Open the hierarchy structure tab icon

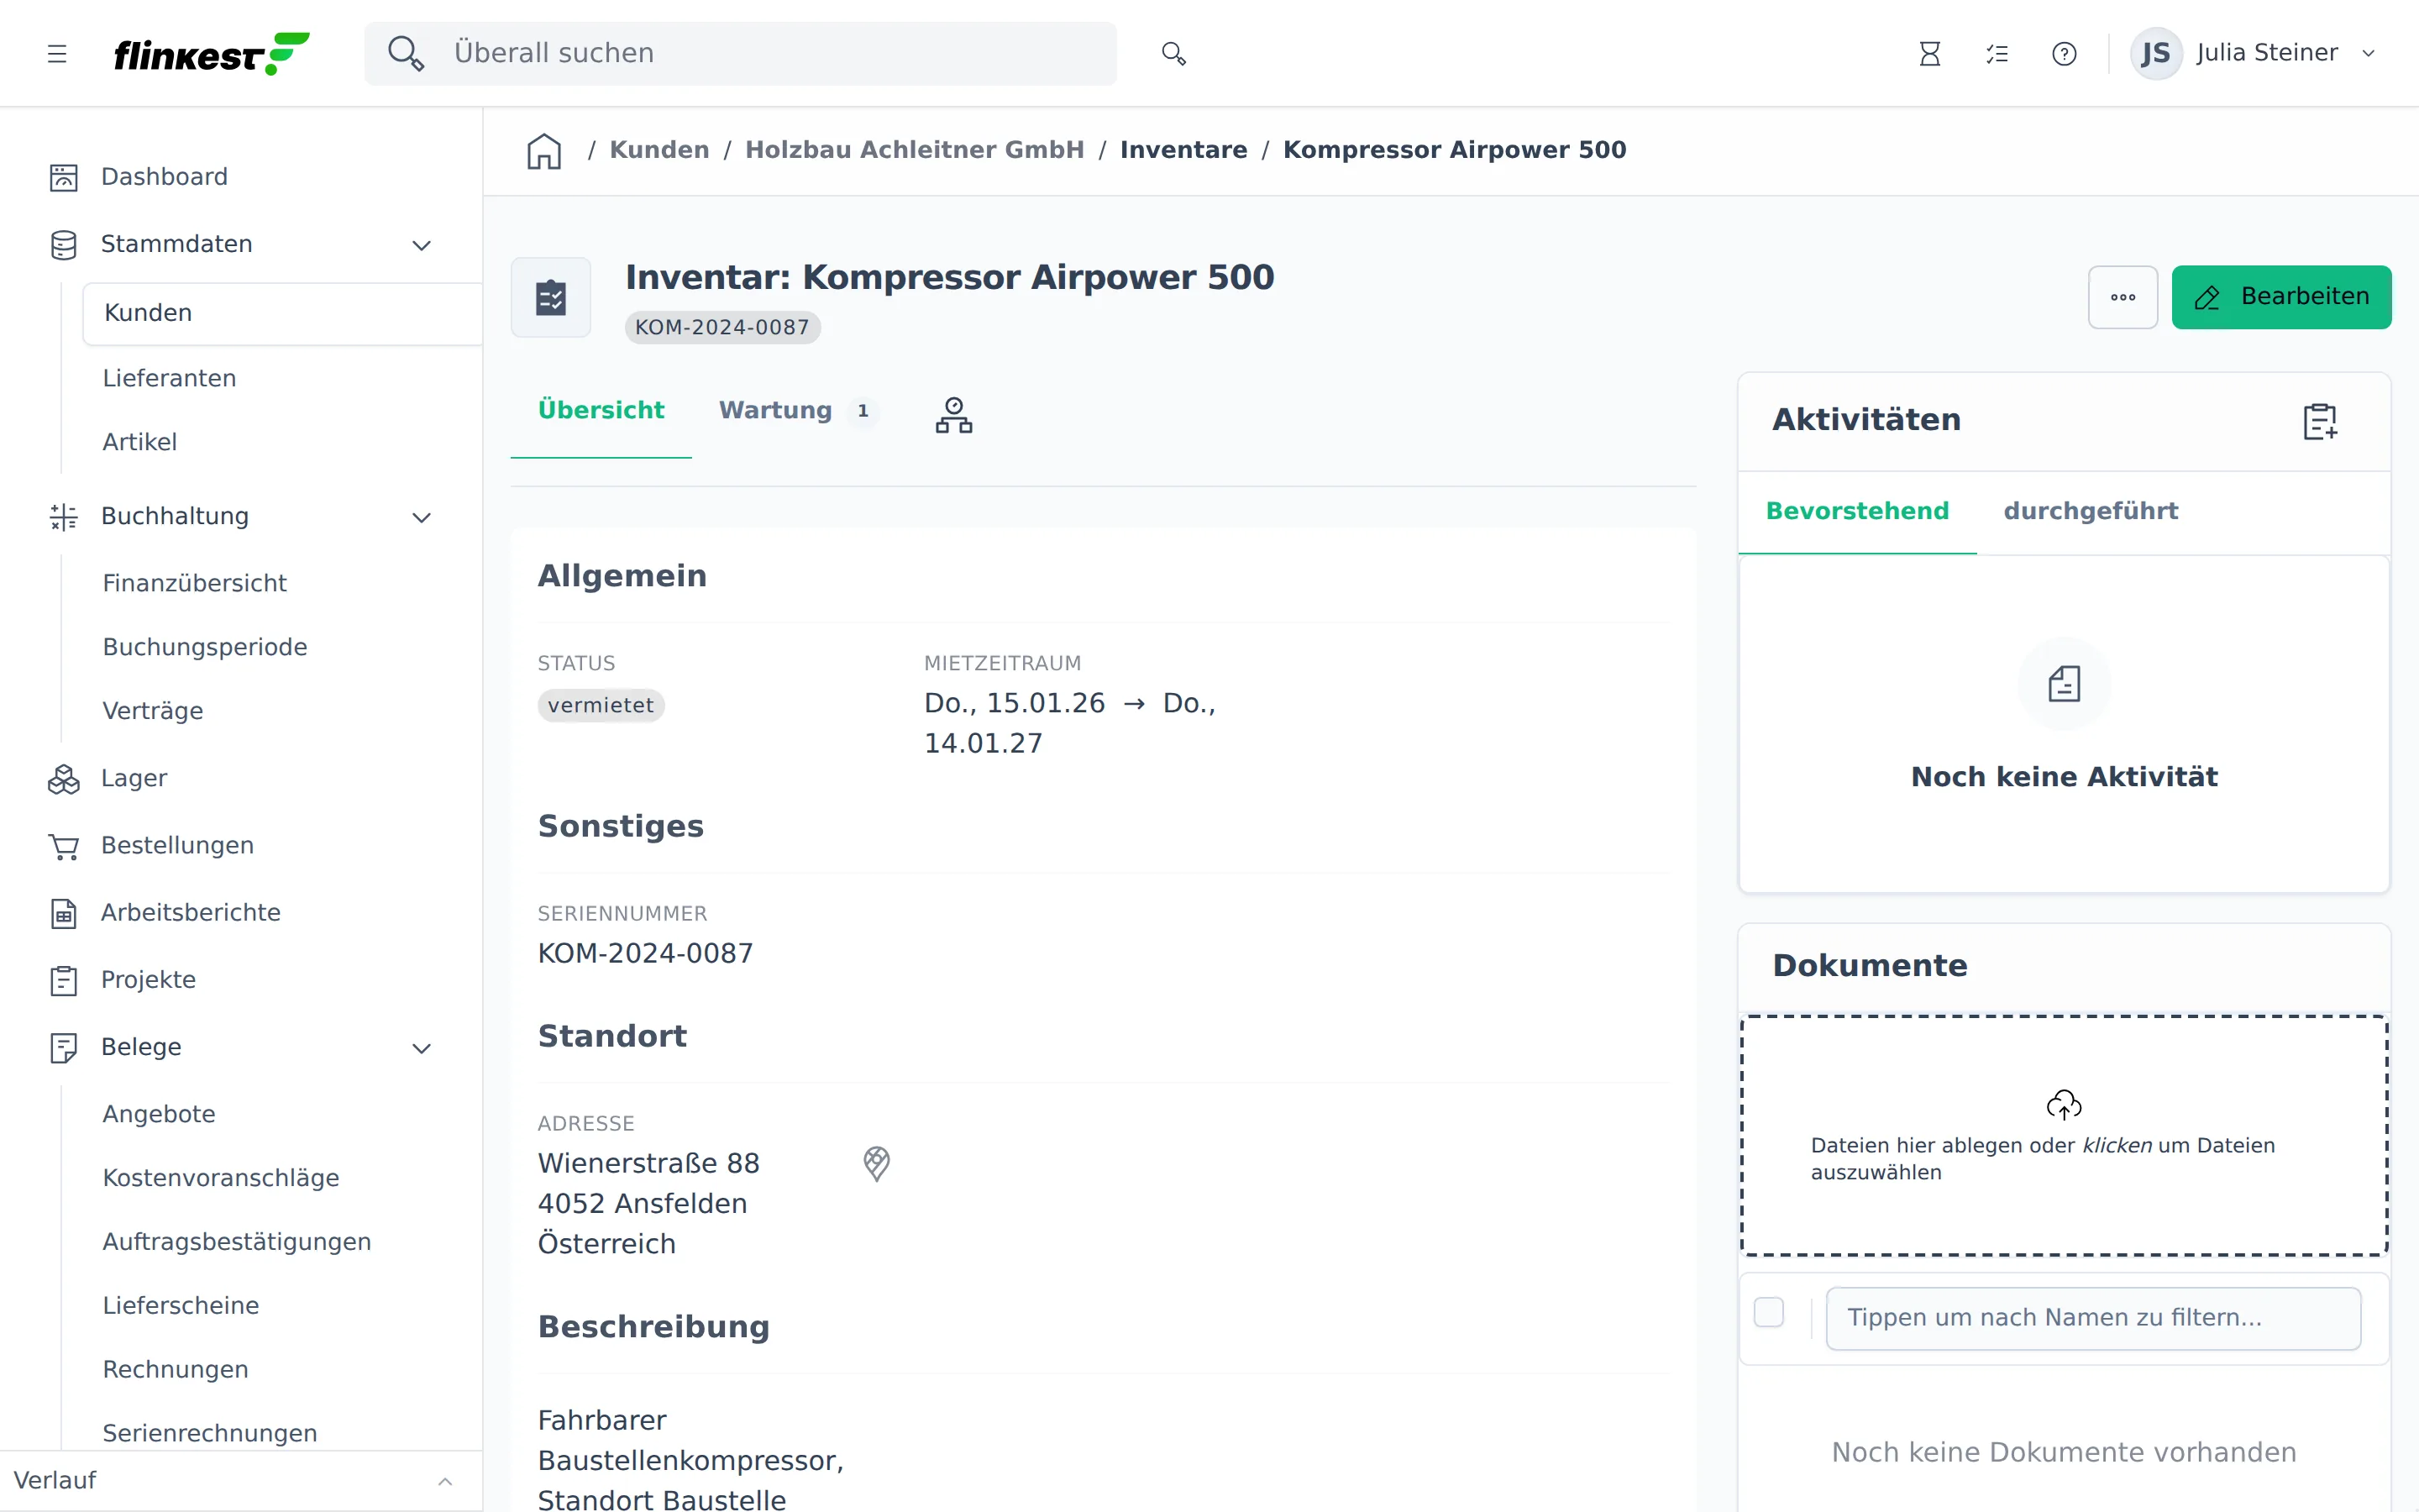(953, 414)
